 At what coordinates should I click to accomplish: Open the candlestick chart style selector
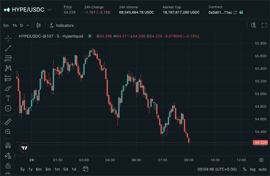pyautogui.click(x=39, y=25)
